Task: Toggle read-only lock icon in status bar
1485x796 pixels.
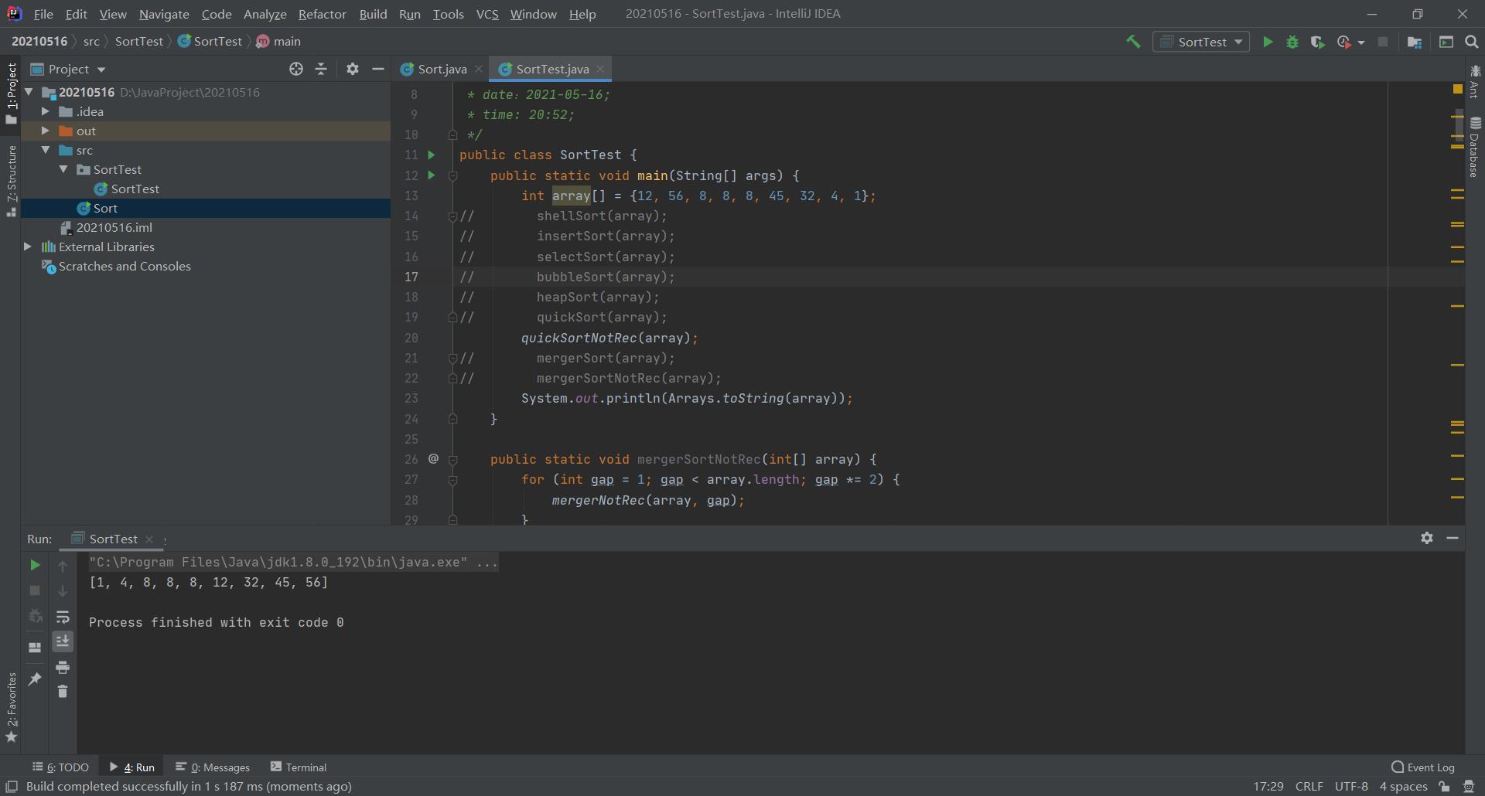Action: click(x=1444, y=786)
